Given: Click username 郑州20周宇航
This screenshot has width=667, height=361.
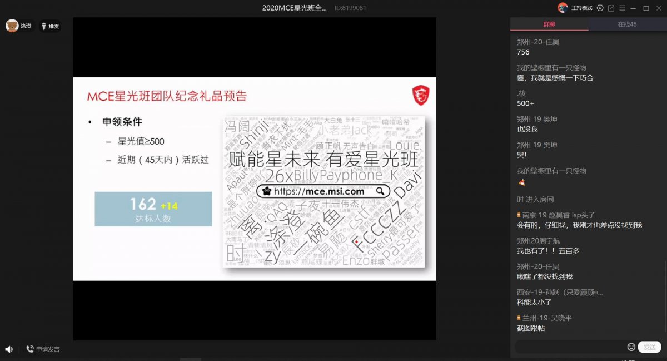Looking at the screenshot, I should pyautogui.click(x=539, y=241).
